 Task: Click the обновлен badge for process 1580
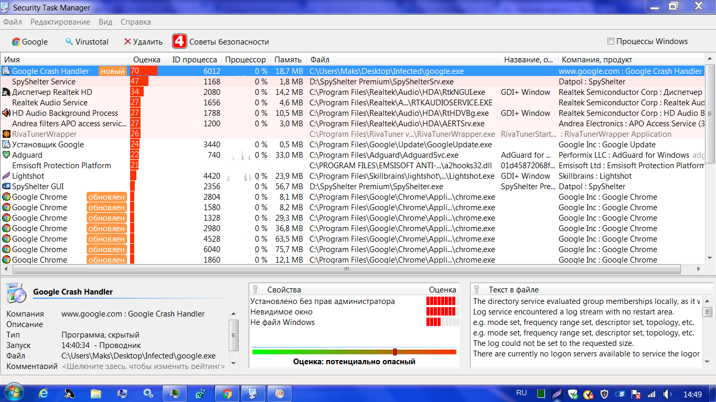tap(106, 208)
